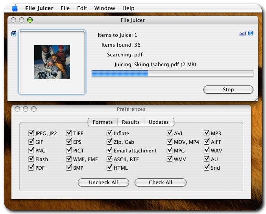Uncheck the AIFF format
The height and width of the screenshot is (214, 266).
click(x=207, y=141)
